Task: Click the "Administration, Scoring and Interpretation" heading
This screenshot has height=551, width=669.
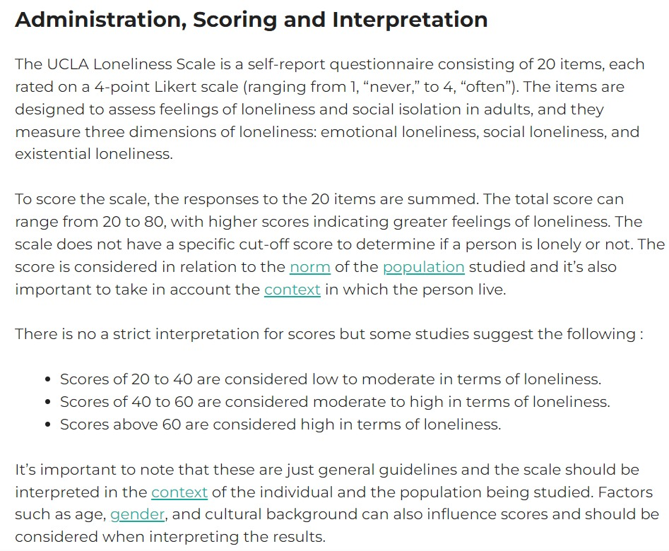Action: pyautogui.click(x=251, y=20)
